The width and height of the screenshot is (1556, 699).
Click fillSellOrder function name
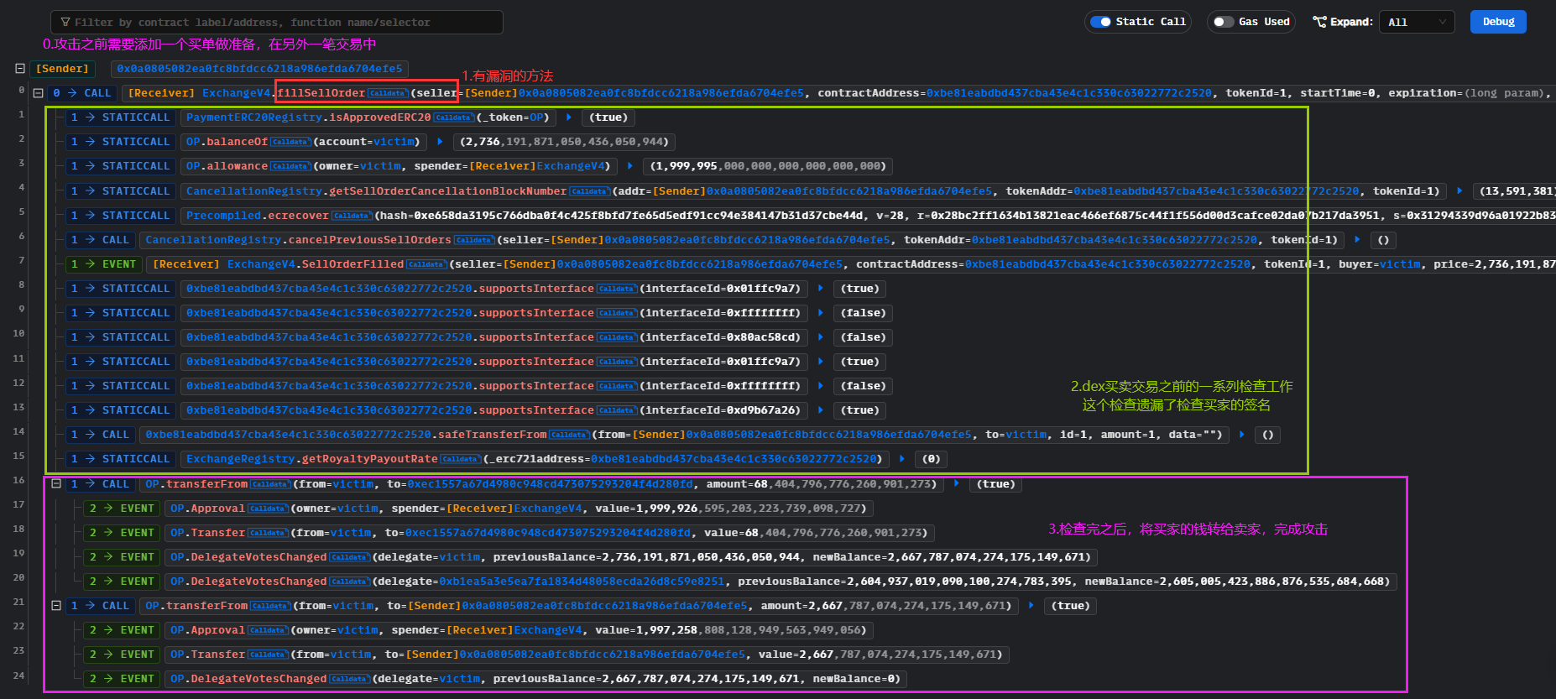[x=321, y=93]
